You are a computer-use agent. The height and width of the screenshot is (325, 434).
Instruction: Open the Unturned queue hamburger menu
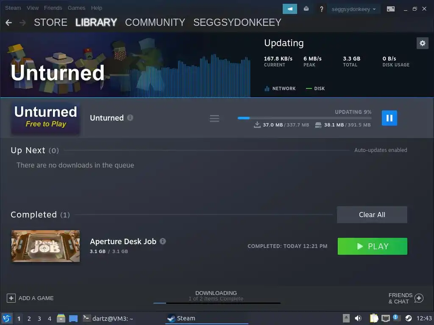(x=214, y=118)
